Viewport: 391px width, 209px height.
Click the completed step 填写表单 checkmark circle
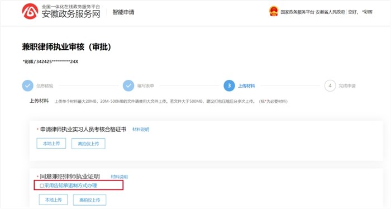[128, 85]
